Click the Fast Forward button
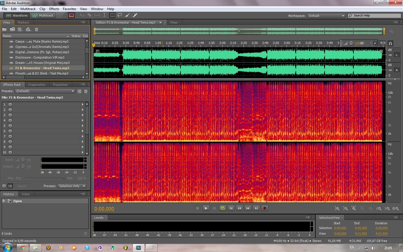The height and width of the screenshot is (252, 403). (x=248, y=208)
